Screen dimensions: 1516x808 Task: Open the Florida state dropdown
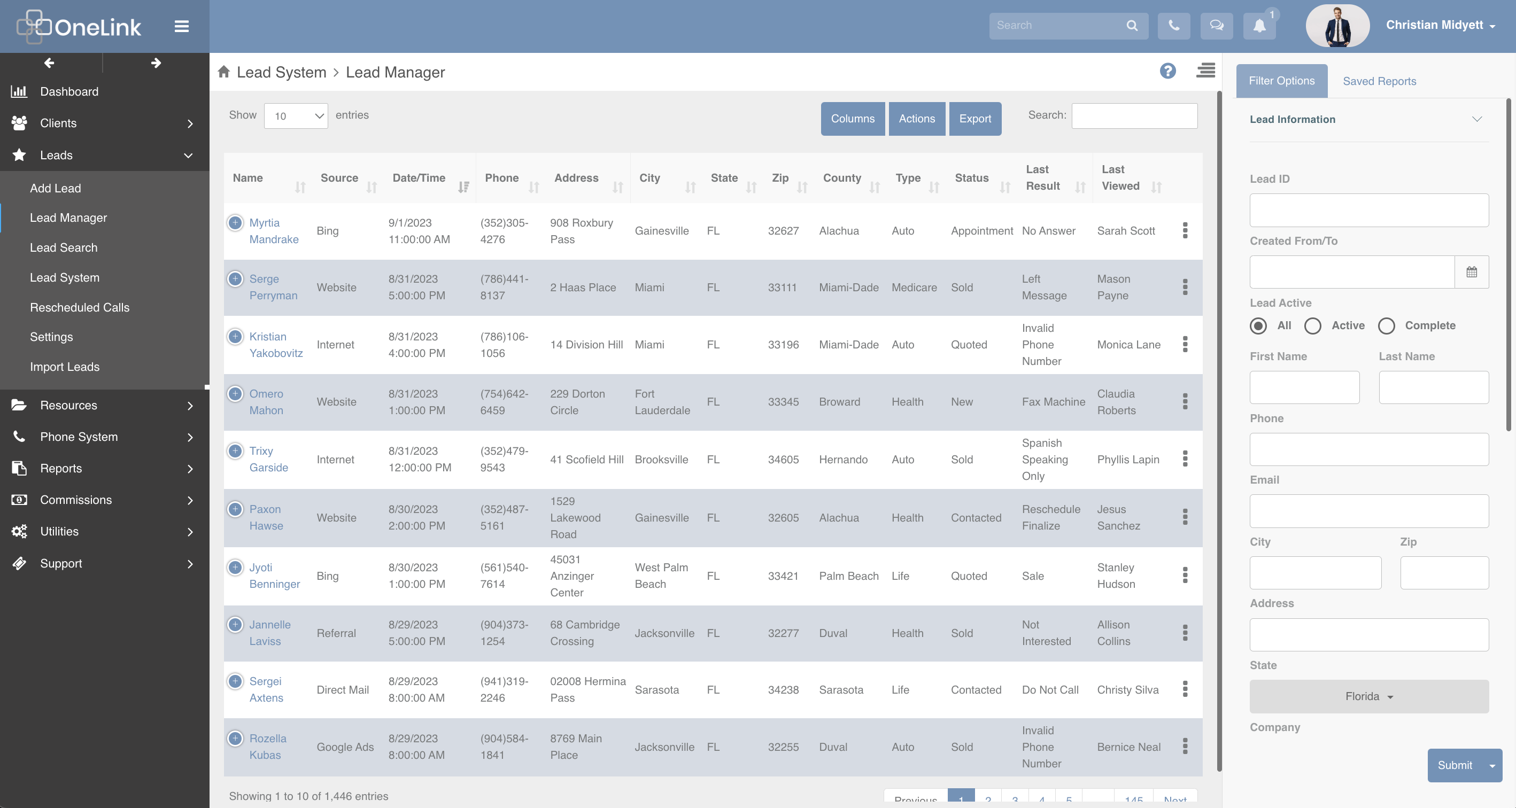click(1368, 696)
